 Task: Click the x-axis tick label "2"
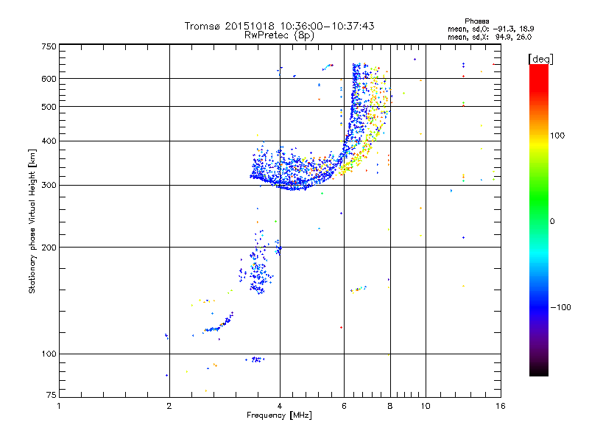(x=169, y=406)
